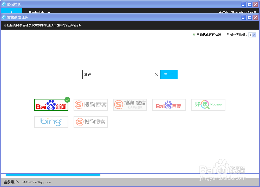Select the Baidu News search engine

51,105
